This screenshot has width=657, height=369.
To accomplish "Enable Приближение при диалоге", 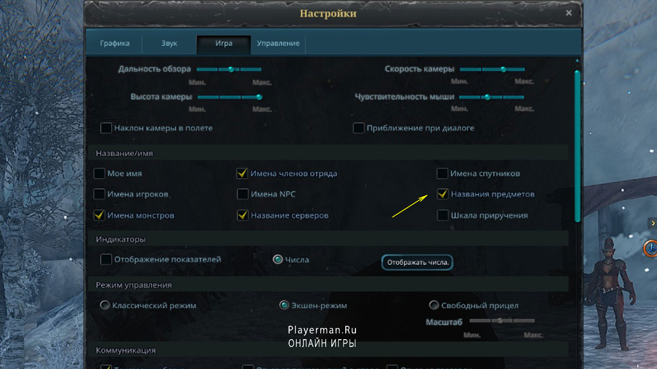I will (358, 128).
